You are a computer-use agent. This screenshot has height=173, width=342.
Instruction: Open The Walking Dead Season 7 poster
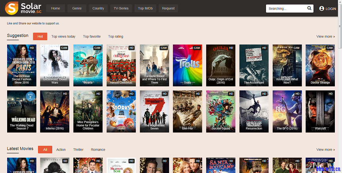point(22,112)
